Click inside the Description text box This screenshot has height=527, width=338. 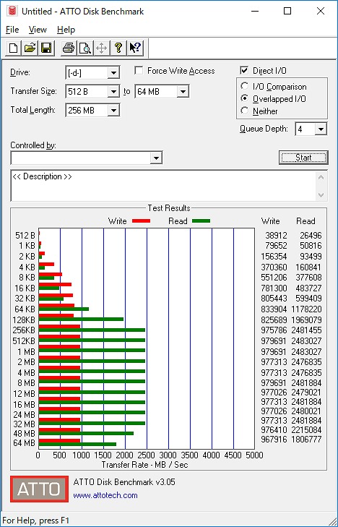[x=163, y=186]
